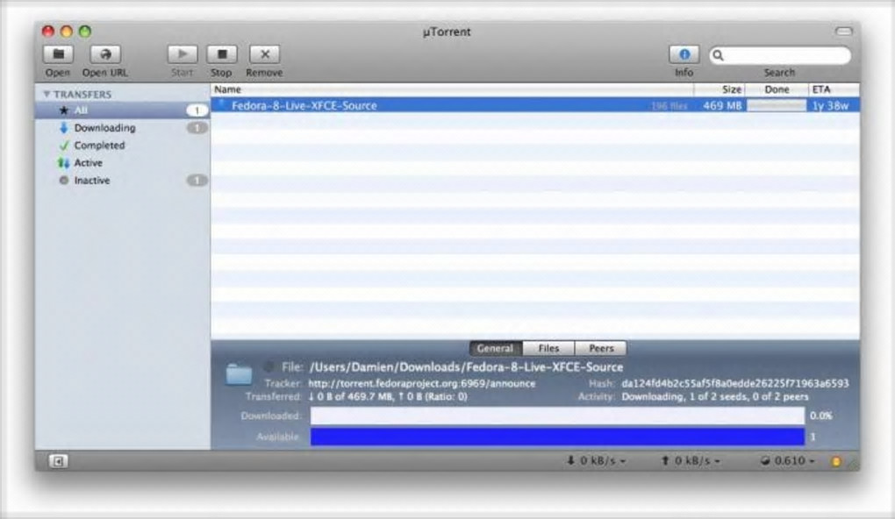Click the file path /Users/Damien/Downloads text
The width and height of the screenshot is (895, 519).
(x=466, y=367)
